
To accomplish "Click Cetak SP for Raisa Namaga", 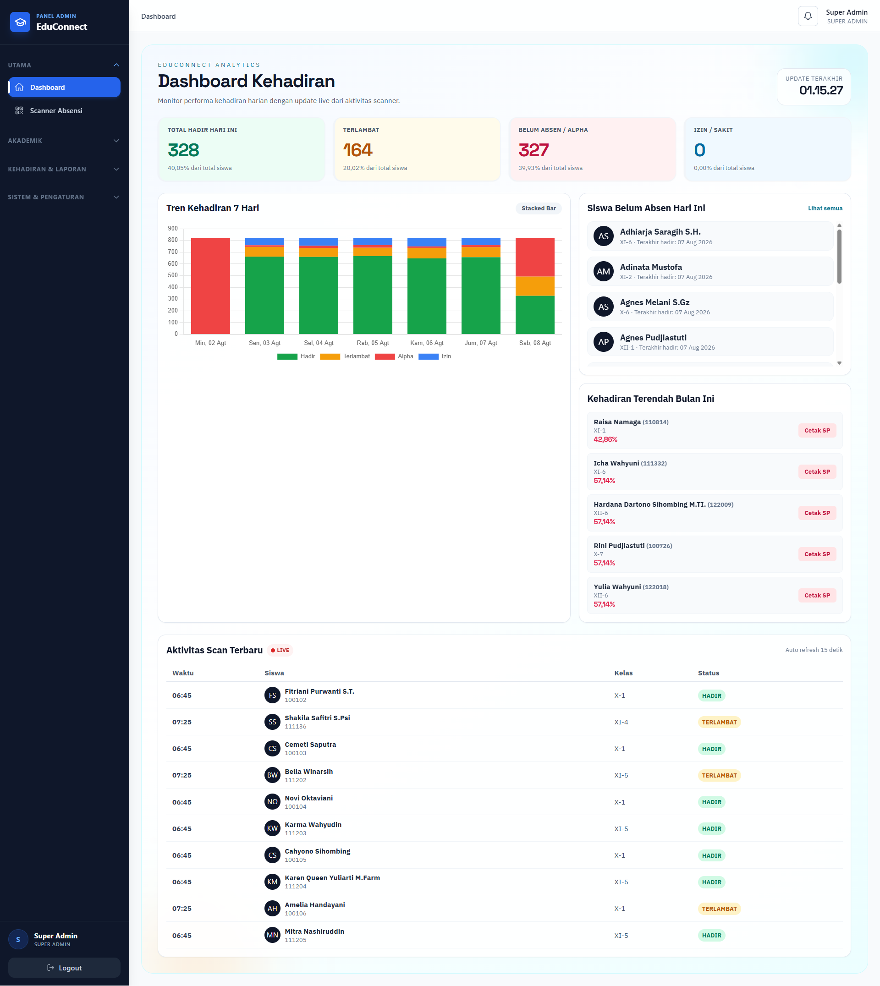I will point(817,430).
